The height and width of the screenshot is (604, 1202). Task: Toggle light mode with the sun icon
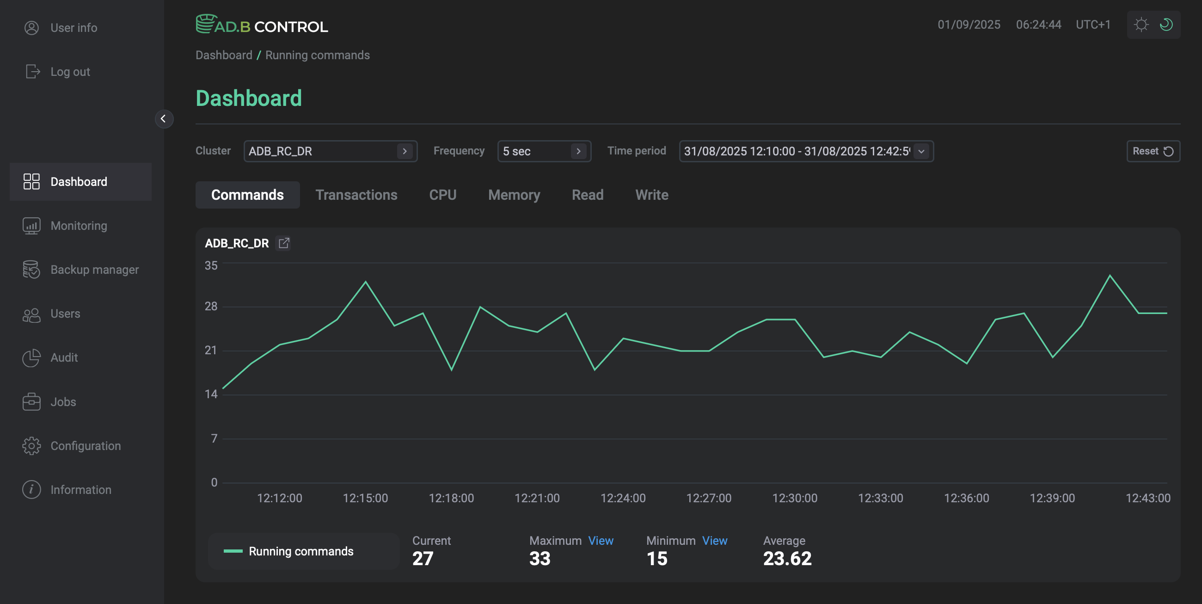(1141, 24)
